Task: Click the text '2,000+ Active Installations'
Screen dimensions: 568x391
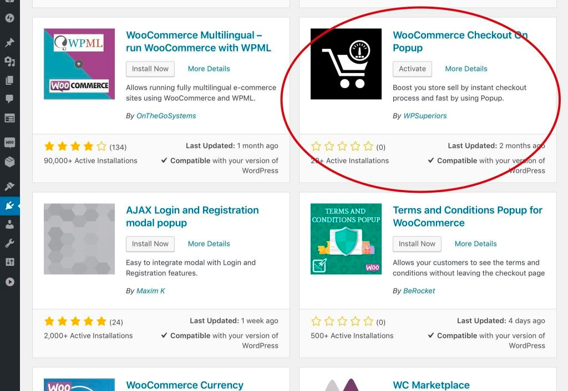Action: coord(88,336)
